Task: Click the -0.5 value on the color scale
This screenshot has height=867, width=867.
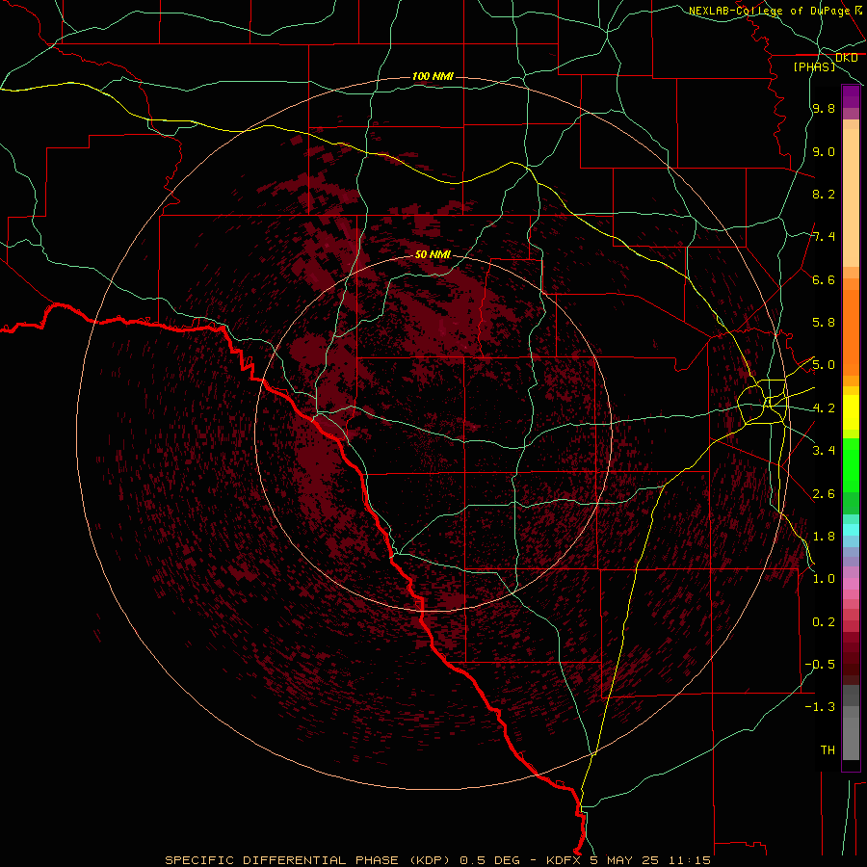Action: point(820,665)
